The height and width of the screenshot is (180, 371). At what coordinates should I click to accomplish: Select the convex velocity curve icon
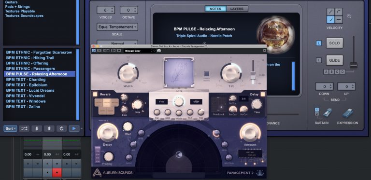(339, 12)
